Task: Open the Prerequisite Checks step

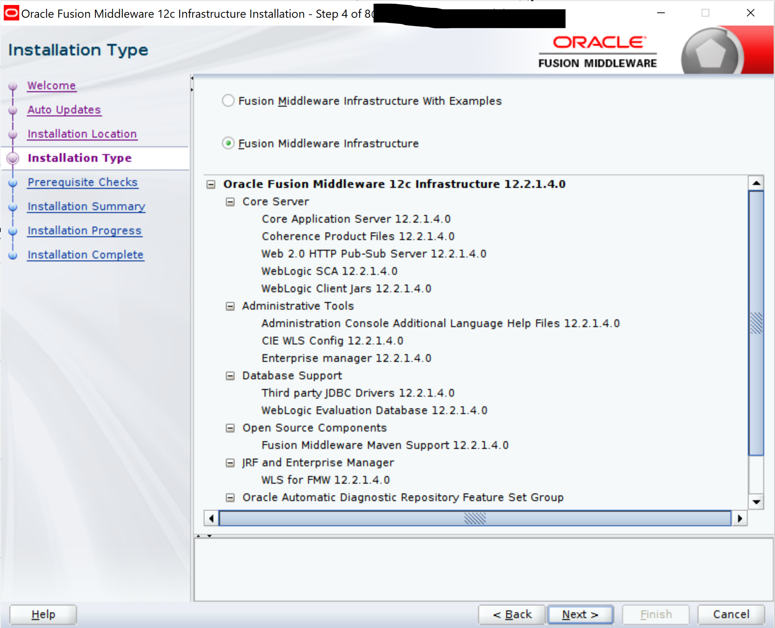Action: pos(82,182)
